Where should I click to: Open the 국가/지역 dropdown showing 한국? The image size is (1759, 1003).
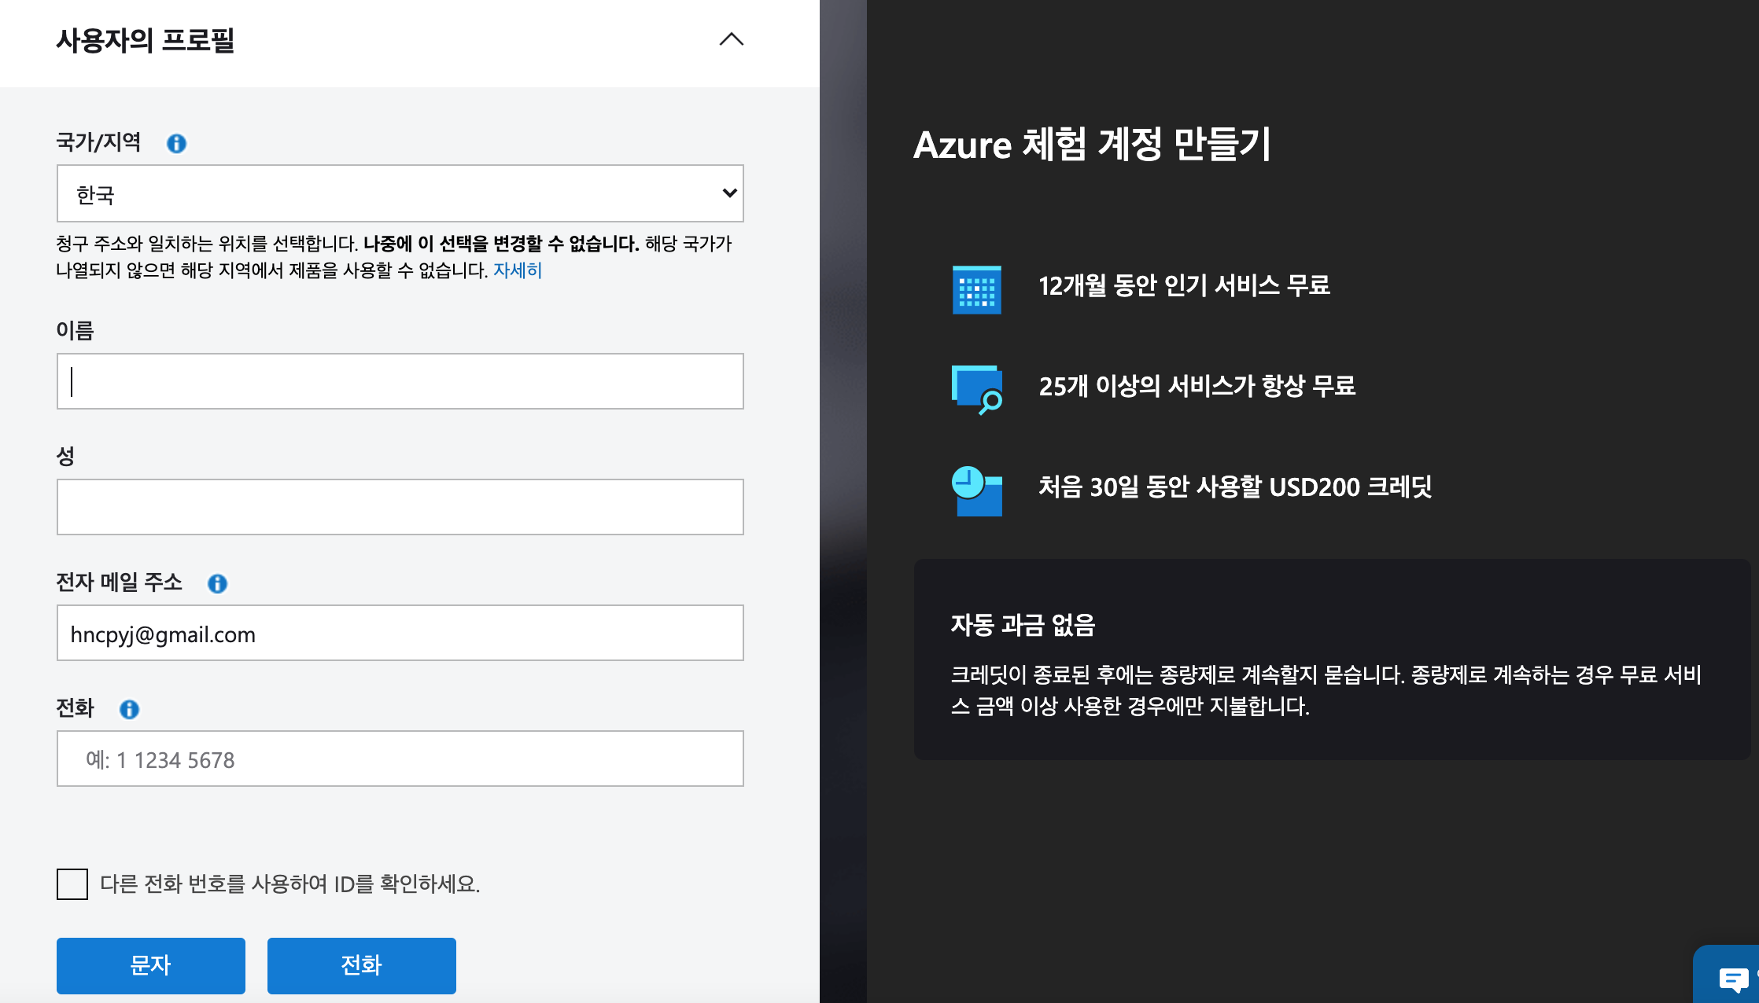tap(400, 193)
